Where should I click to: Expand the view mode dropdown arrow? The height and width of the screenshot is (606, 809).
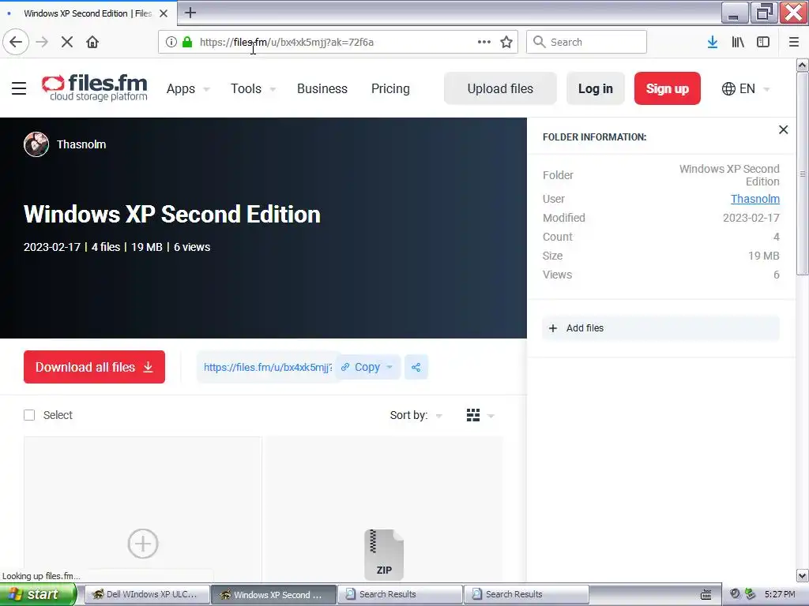click(491, 416)
